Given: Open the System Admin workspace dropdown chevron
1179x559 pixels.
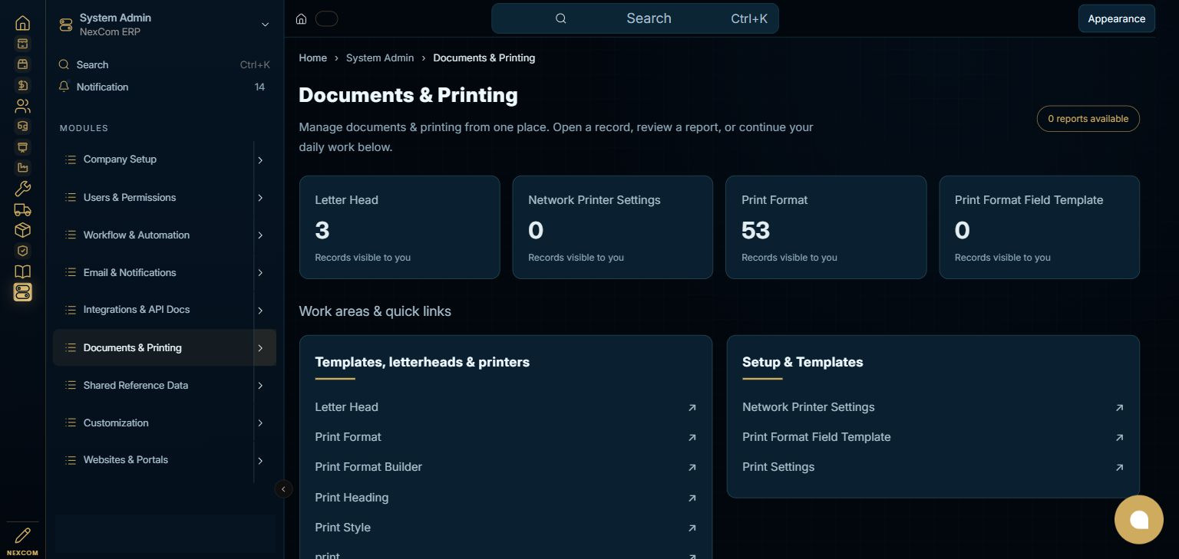Looking at the screenshot, I should click(x=265, y=25).
